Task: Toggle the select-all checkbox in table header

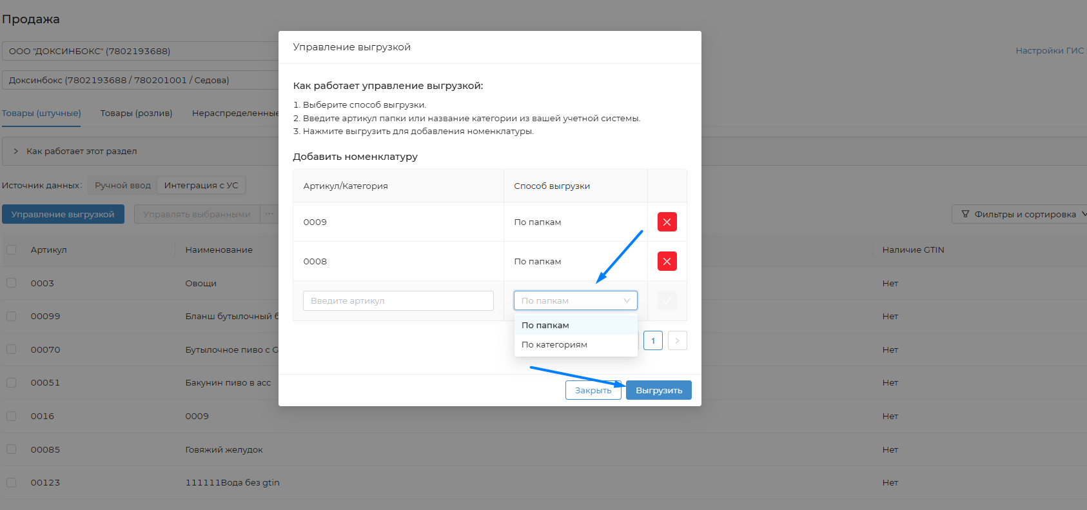Action: pyautogui.click(x=12, y=250)
